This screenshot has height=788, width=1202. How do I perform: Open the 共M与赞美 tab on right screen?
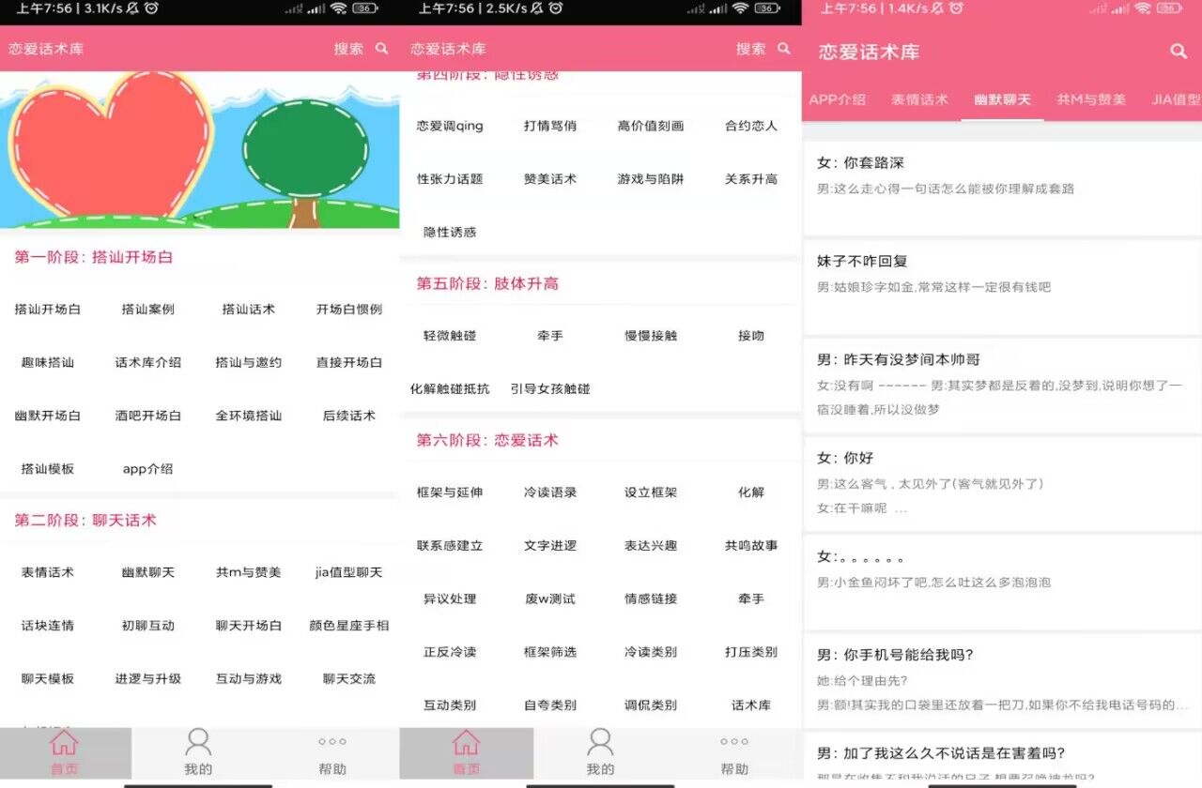tap(1091, 99)
